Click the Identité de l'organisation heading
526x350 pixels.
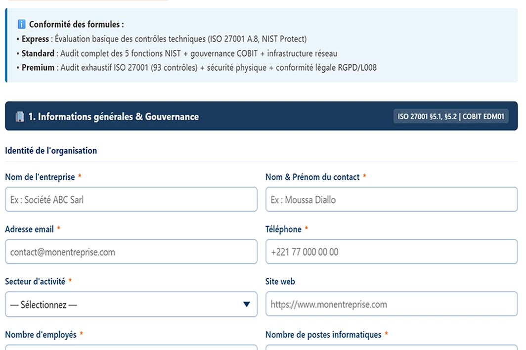pyautogui.click(x=51, y=151)
